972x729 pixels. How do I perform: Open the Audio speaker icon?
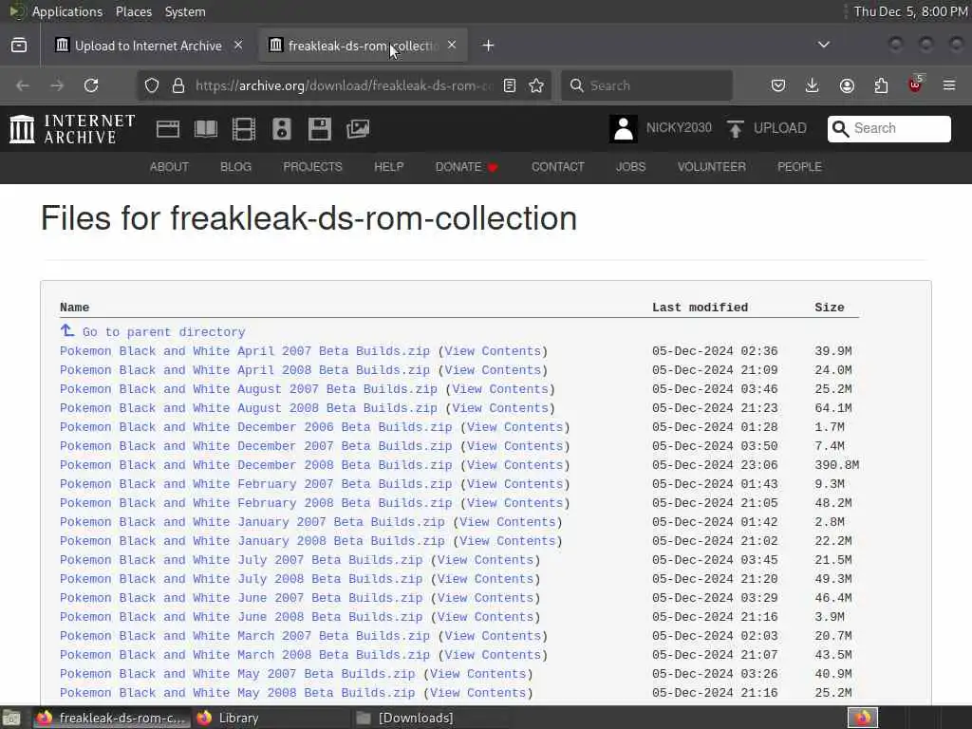(x=281, y=129)
